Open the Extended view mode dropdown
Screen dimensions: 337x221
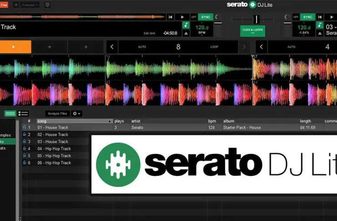[x=30, y=5]
